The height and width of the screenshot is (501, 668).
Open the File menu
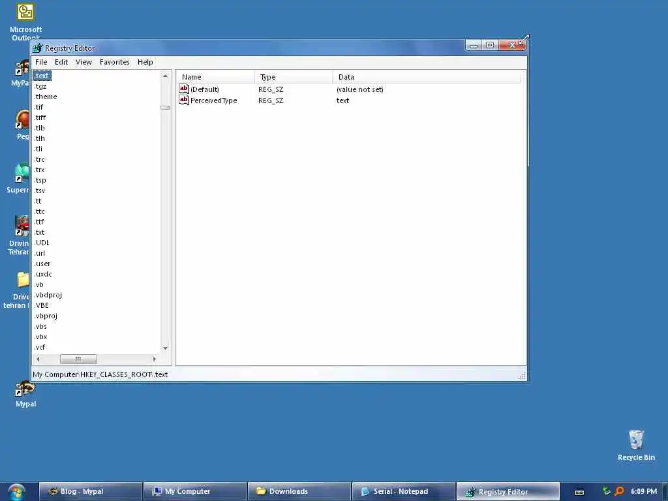(41, 62)
